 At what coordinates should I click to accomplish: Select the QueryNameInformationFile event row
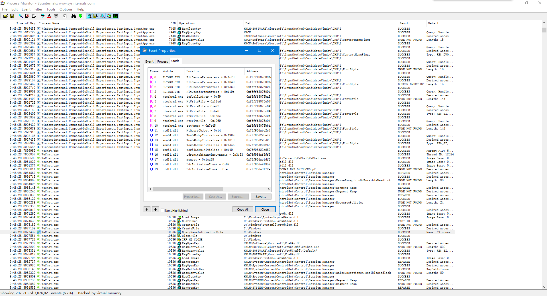click(227, 232)
